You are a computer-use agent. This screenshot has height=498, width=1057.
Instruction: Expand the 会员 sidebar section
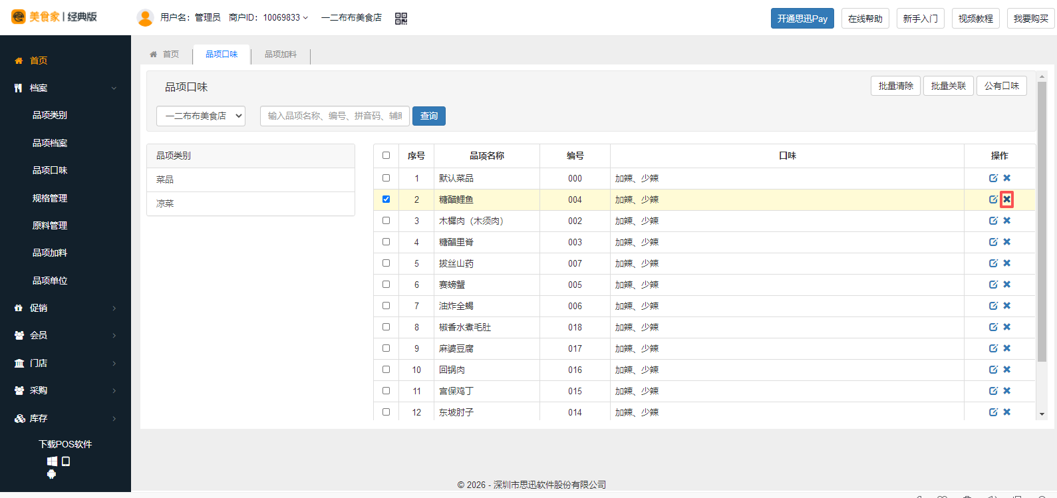pos(65,335)
